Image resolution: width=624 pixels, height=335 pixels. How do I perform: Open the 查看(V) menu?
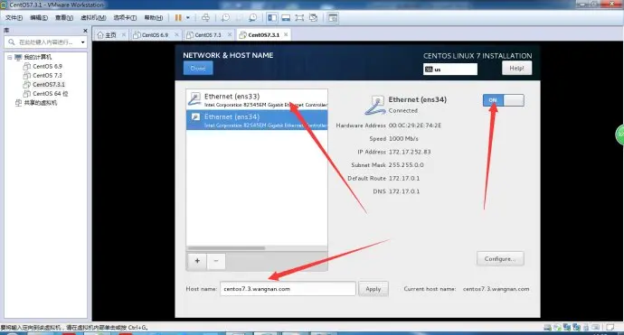click(63, 17)
